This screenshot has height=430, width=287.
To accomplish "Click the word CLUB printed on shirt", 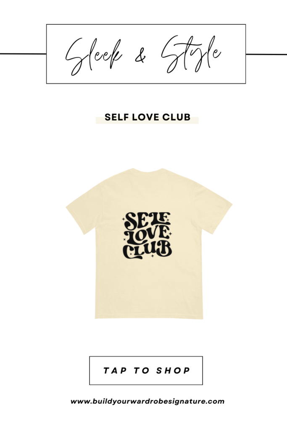I will point(147,250).
